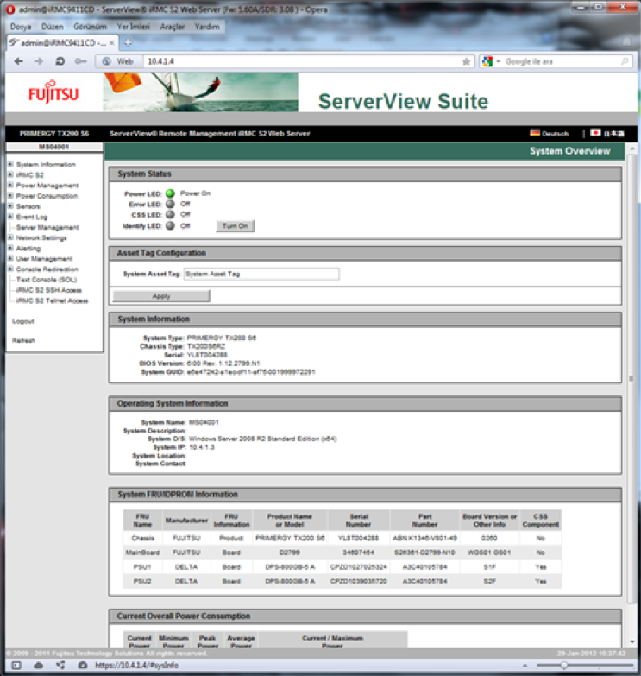This screenshot has height=676, width=641.
Task: Expand User Management tree node
Action: (10, 258)
